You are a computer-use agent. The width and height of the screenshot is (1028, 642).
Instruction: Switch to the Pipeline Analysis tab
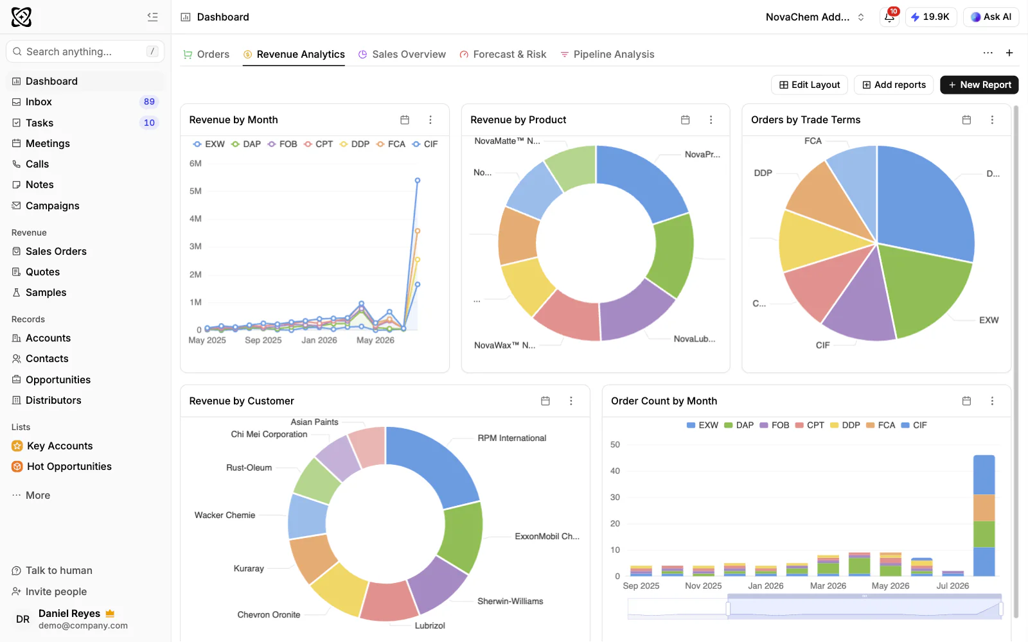(607, 55)
